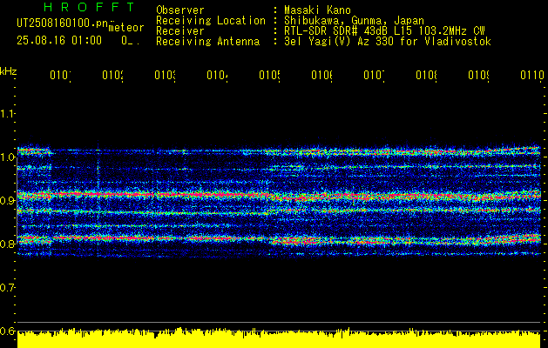This screenshot has width=548, height=348.
Task: Select receiver text RTL-SDR SDR# 43dB L15 103.2MHz CW
Action: 384,31
